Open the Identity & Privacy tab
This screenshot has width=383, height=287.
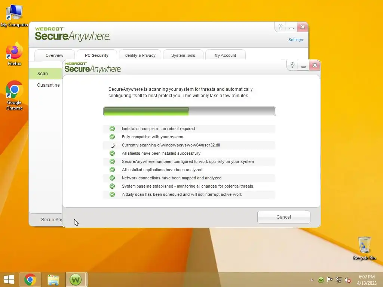[140, 55]
